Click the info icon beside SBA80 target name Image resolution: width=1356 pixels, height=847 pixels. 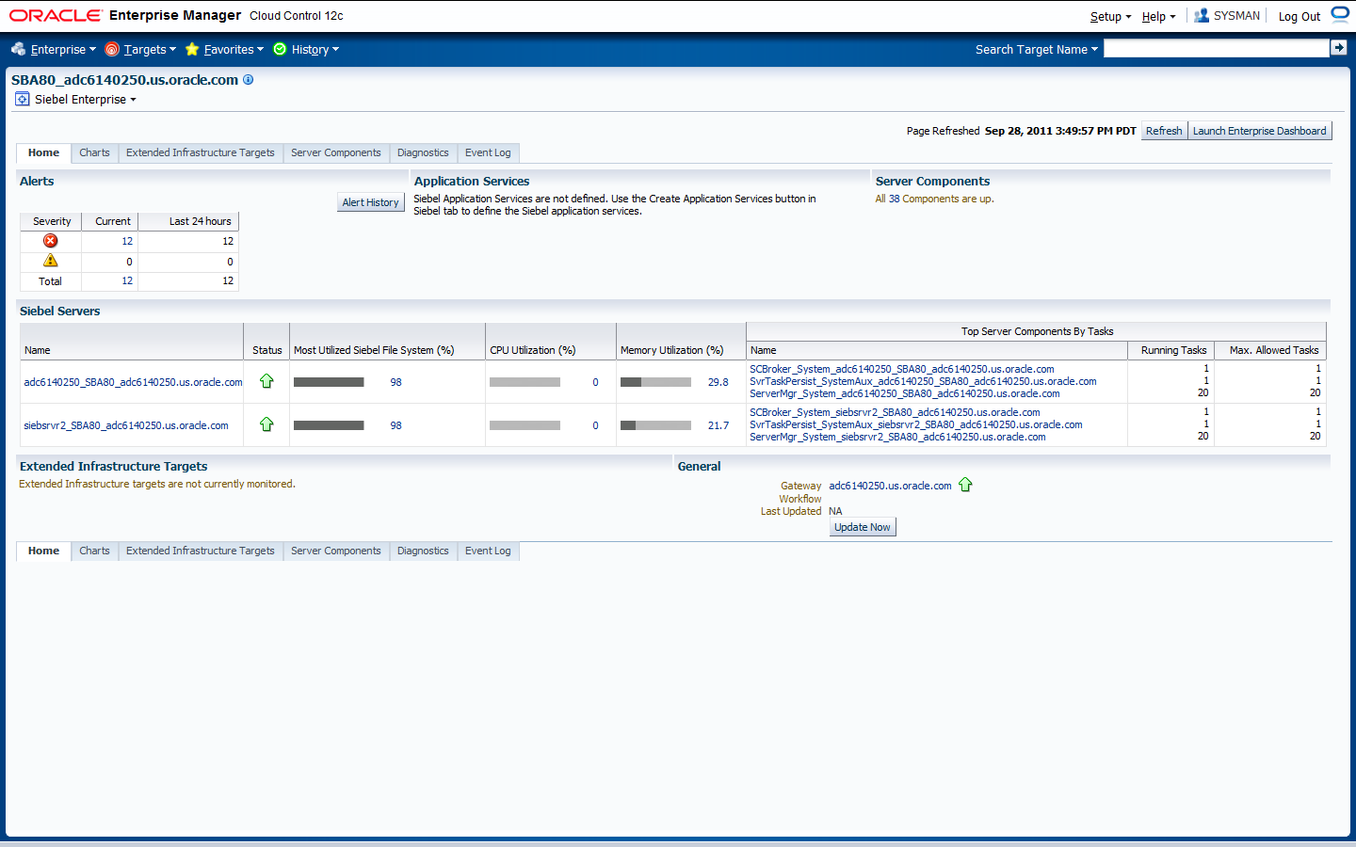pyautogui.click(x=249, y=80)
